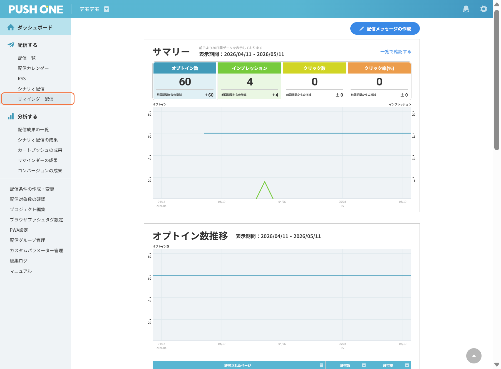Open マニュアル in the sidebar
Screen dimensions: 501x369
coord(21,271)
